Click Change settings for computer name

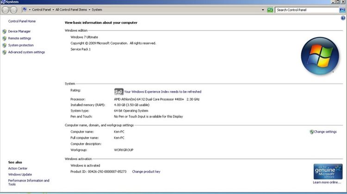[325, 132]
